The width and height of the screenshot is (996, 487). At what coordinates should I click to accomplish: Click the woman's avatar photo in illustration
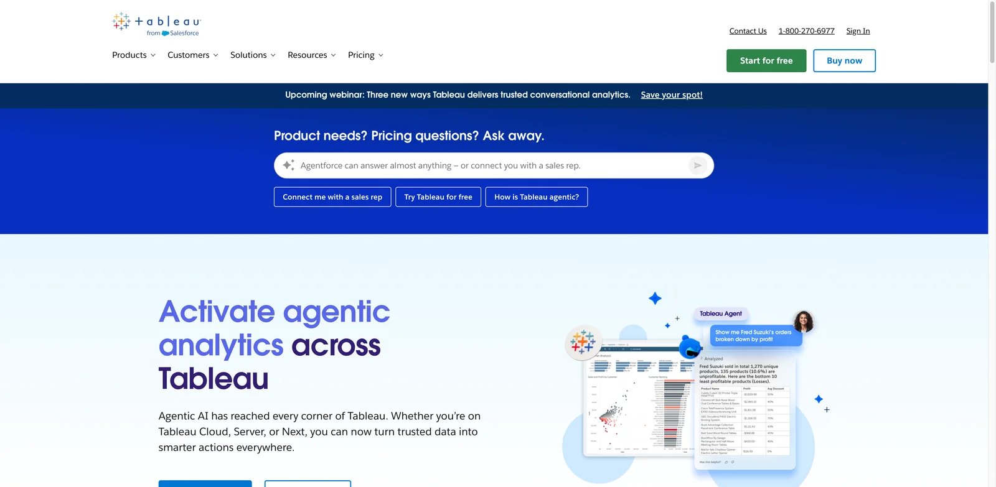(803, 322)
